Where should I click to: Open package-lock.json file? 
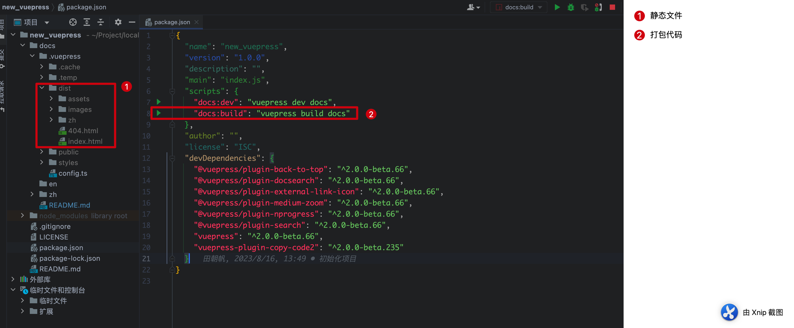pos(65,258)
